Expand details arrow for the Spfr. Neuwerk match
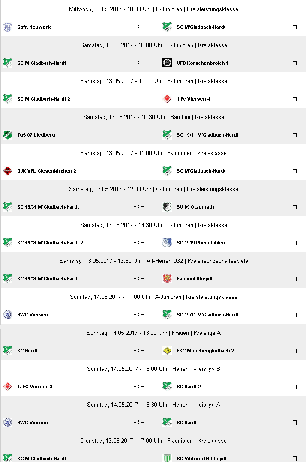Screen dimensions: 306x462 click(x=294, y=27)
